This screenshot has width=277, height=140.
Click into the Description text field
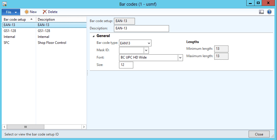coord(141,29)
